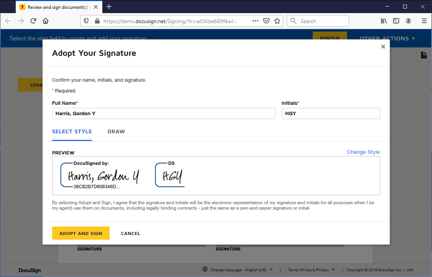Click the Full Name input field
The width and height of the screenshot is (432, 277).
pos(163,114)
